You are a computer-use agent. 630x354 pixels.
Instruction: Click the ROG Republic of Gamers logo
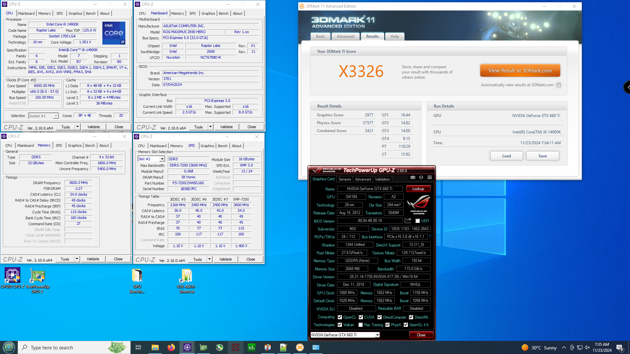pyautogui.click(x=419, y=205)
